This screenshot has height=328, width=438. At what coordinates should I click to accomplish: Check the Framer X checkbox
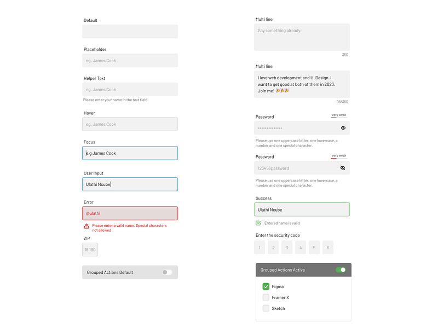click(x=266, y=297)
